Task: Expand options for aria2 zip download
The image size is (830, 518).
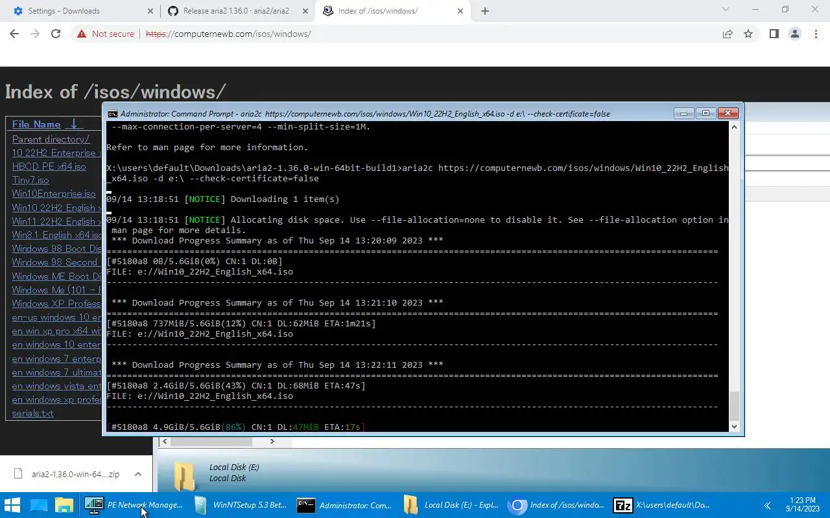Action: [137, 474]
